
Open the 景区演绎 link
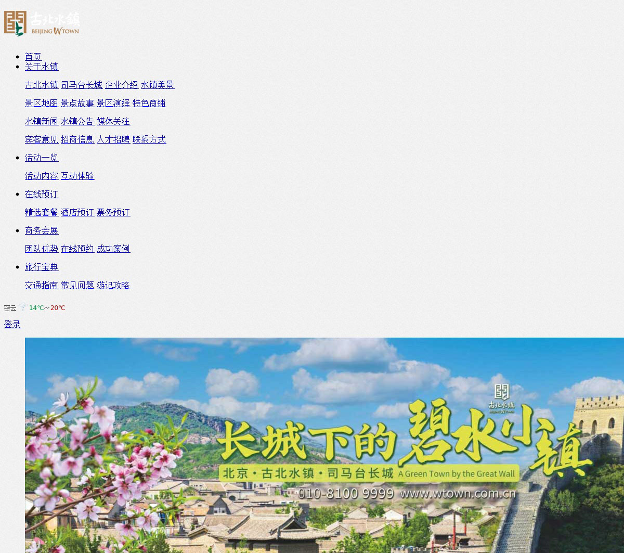113,103
